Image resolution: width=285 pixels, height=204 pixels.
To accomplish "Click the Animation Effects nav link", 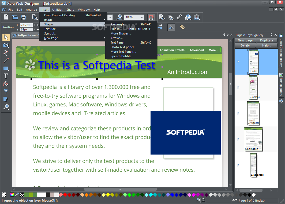I will (172, 50).
